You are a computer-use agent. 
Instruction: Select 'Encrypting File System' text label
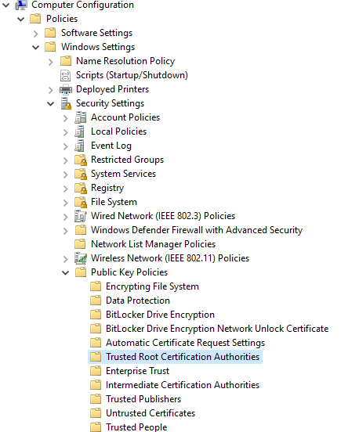pos(152,286)
